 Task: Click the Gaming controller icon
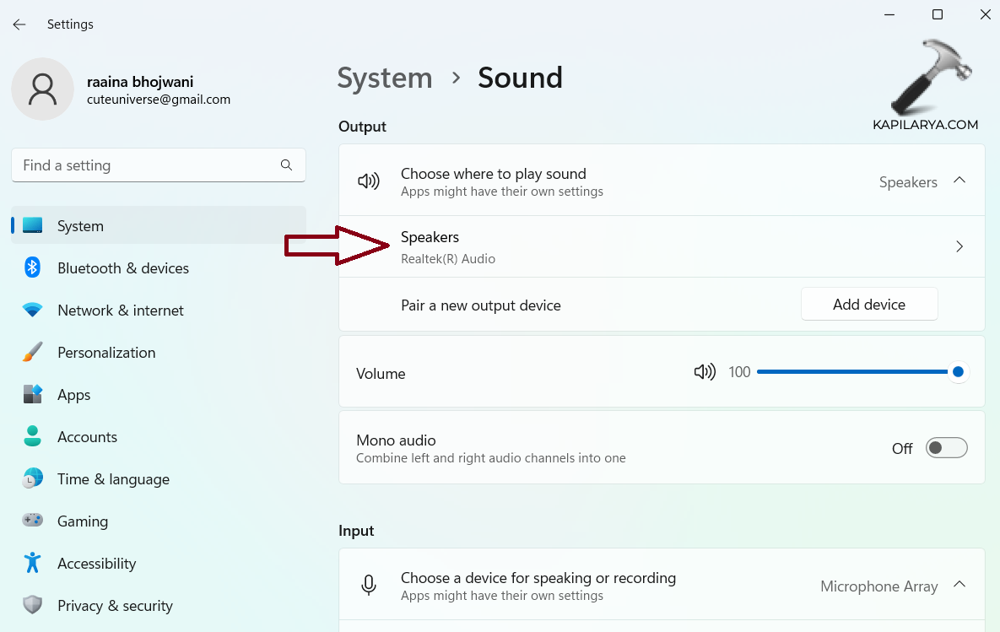click(33, 521)
